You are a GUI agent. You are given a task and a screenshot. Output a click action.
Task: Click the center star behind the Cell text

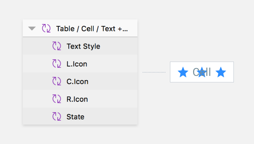(x=202, y=72)
